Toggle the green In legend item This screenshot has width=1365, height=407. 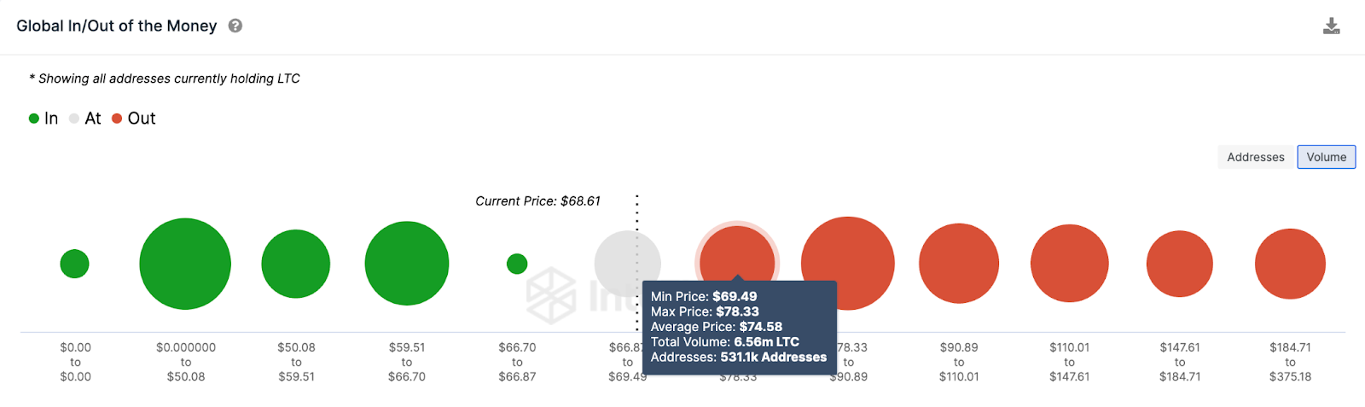tap(44, 119)
